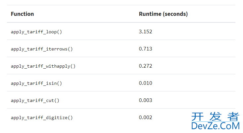
Task: Click the 3.152 runtime value
Action: pos(145,32)
